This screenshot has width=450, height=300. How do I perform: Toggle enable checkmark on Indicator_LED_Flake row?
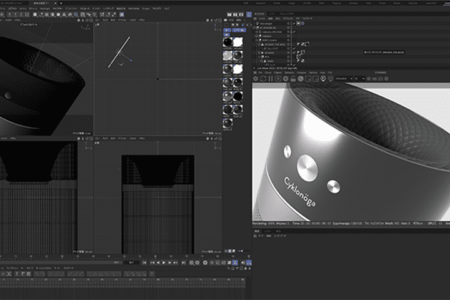[294, 32]
